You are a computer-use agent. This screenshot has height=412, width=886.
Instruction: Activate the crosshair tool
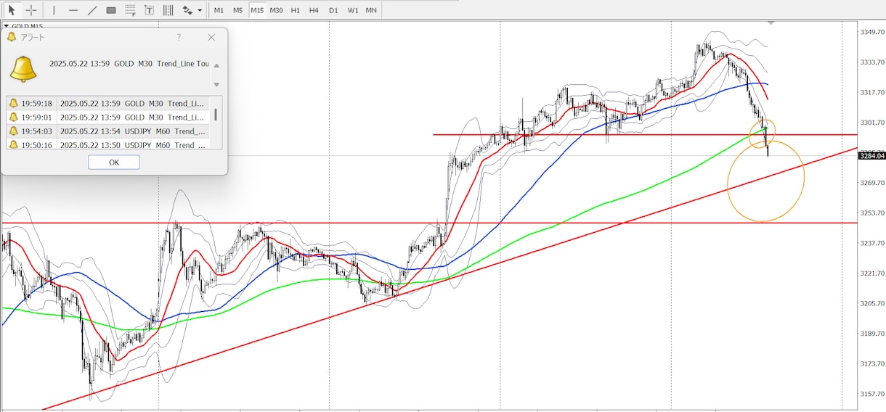pyautogui.click(x=31, y=10)
